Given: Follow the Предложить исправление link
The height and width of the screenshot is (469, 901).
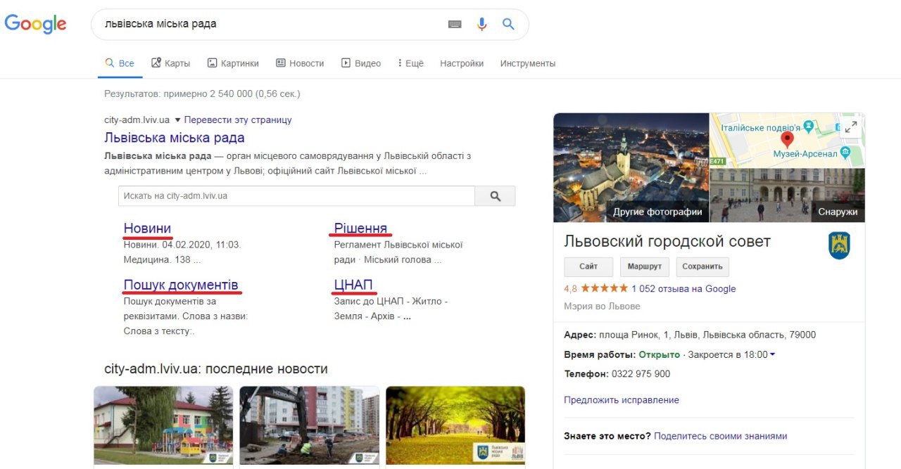Looking at the screenshot, I should 622,400.
